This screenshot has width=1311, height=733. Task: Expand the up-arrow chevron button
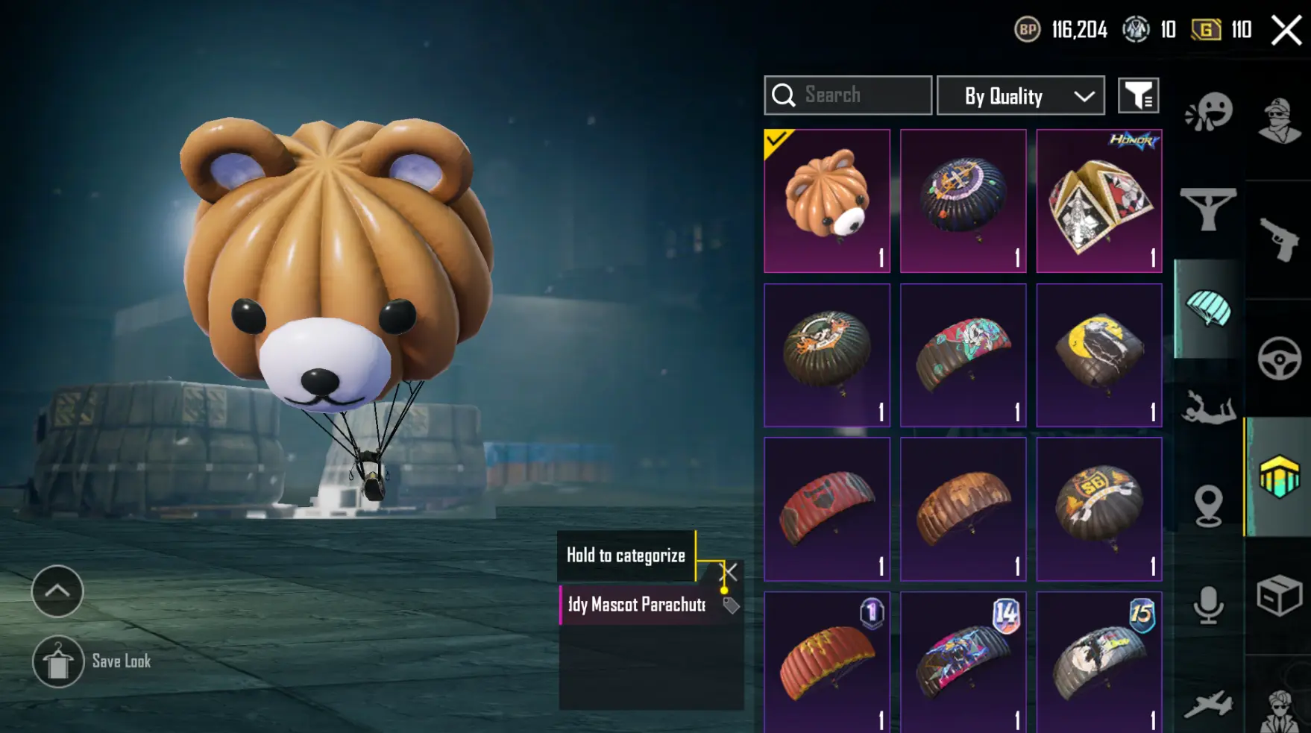tap(57, 591)
